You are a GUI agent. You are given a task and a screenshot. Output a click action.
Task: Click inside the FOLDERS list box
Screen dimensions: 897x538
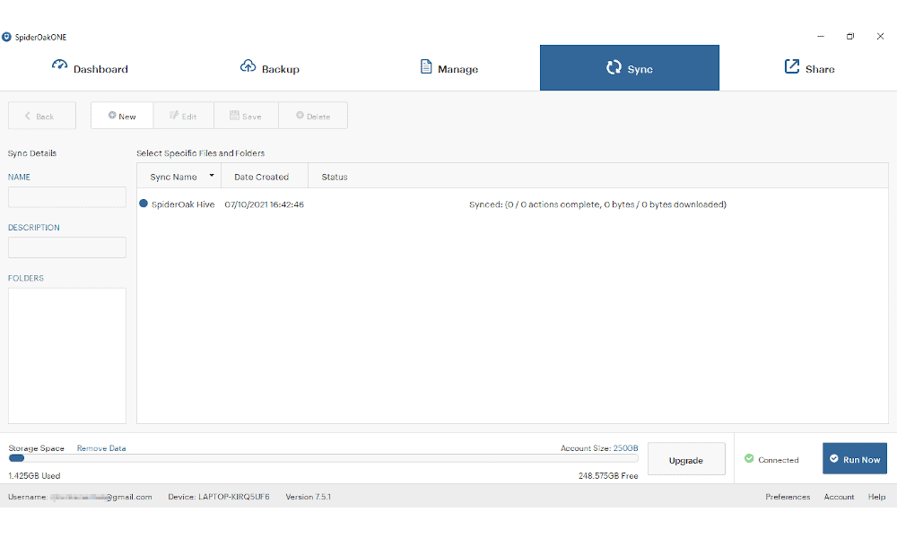click(x=67, y=356)
